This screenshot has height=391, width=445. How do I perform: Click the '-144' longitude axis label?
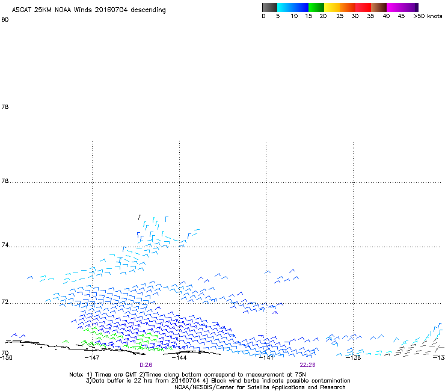click(x=179, y=357)
